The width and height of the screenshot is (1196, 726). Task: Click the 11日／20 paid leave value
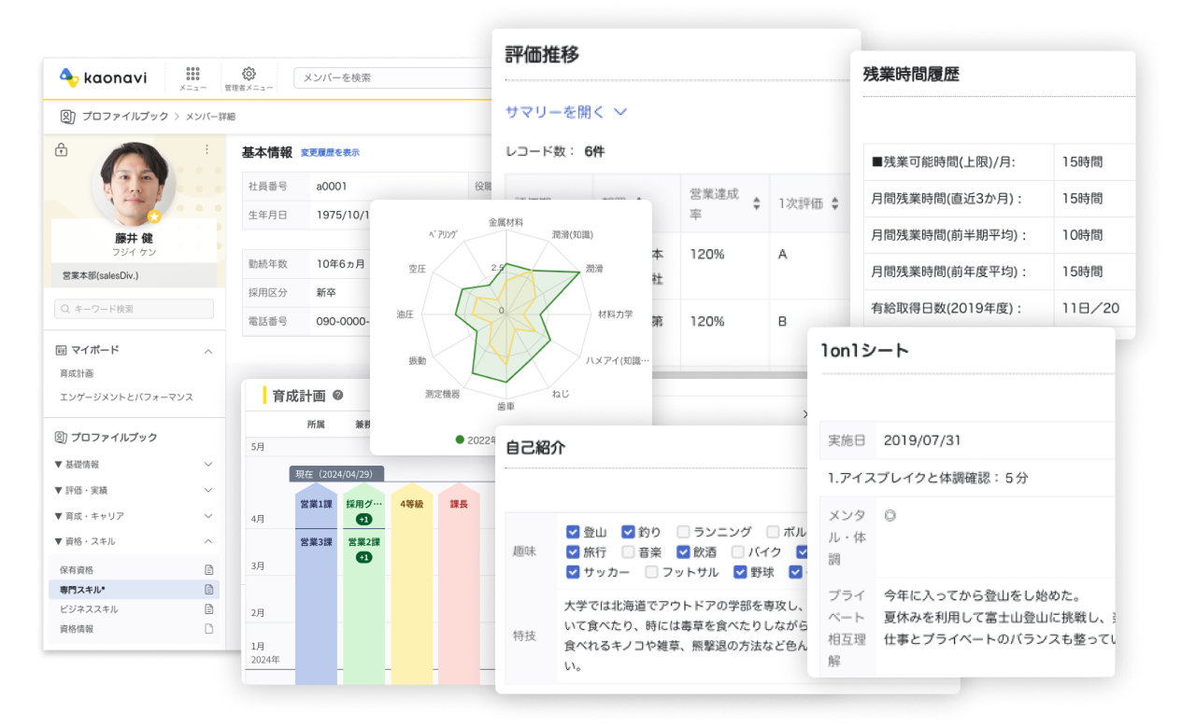tap(1090, 309)
